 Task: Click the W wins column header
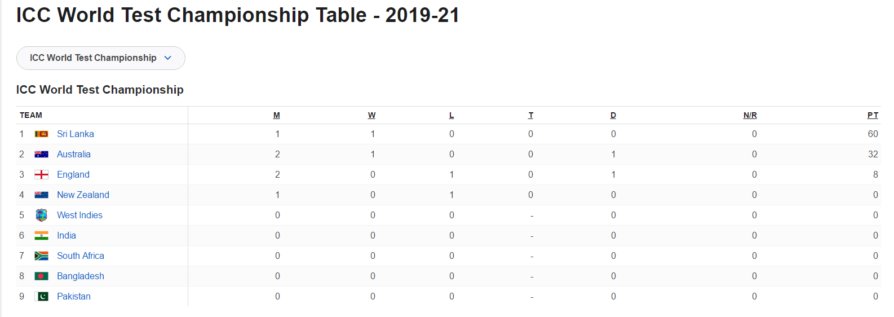[x=372, y=116]
